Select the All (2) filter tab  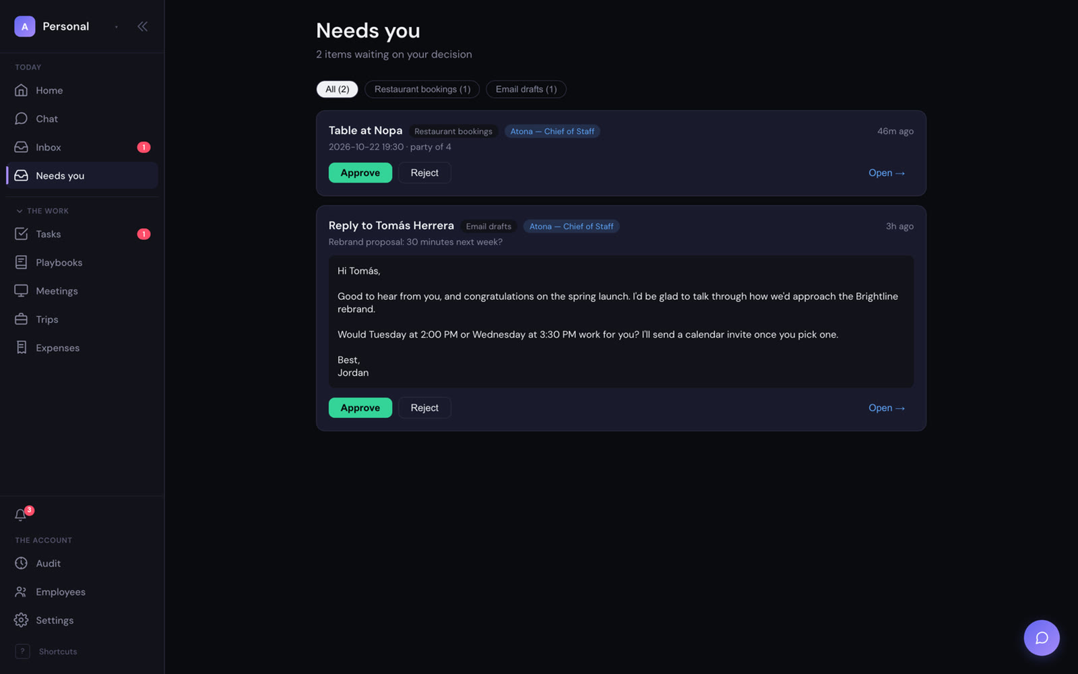point(337,89)
